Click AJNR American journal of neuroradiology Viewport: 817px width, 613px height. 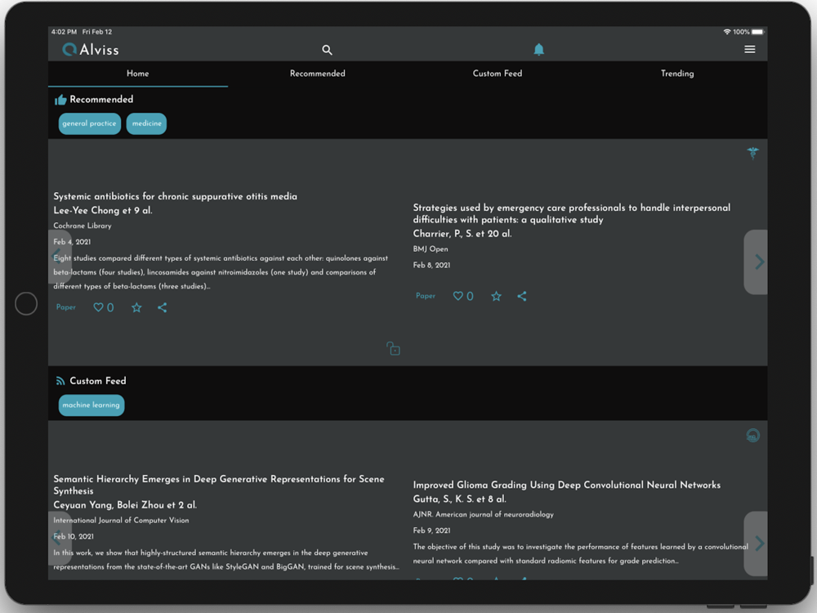(x=483, y=514)
